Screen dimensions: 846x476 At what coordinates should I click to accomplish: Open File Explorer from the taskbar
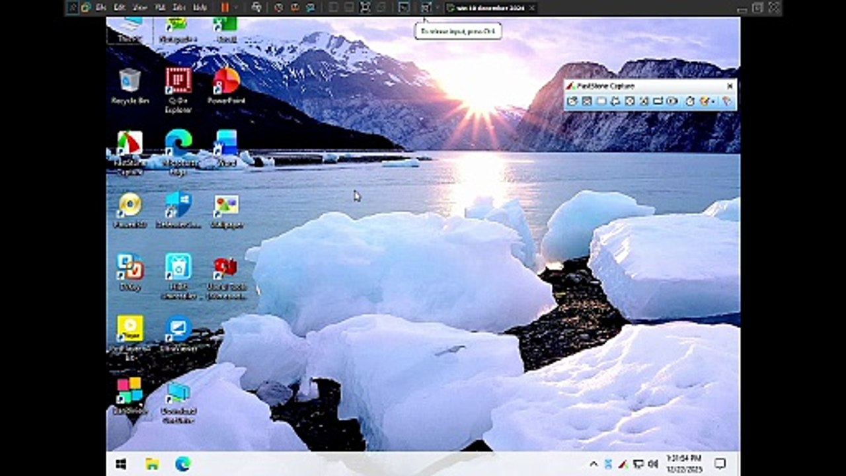pyautogui.click(x=152, y=463)
